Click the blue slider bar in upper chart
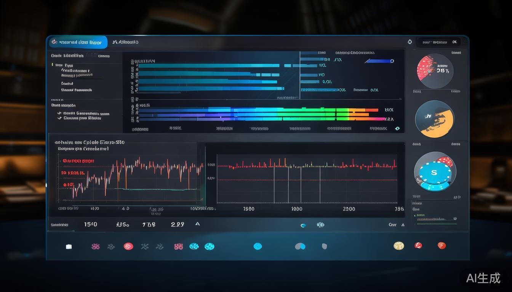 click(379, 61)
